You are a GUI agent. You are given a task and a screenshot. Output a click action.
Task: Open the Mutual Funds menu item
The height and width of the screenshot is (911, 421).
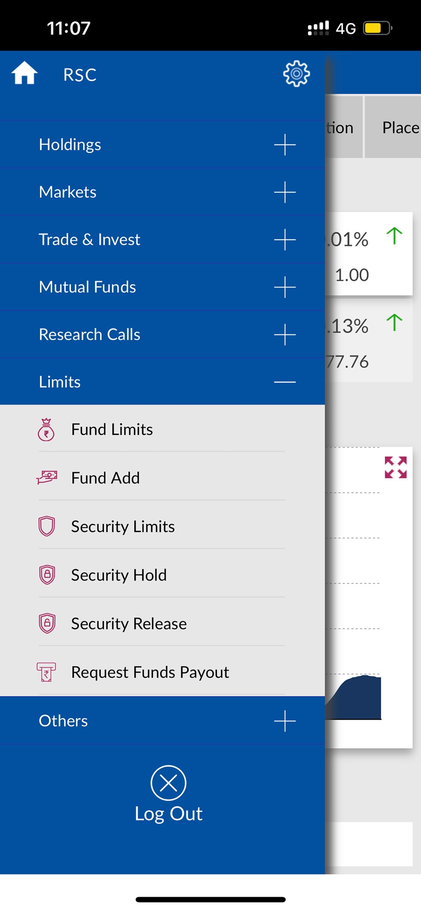pyautogui.click(x=87, y=287)
